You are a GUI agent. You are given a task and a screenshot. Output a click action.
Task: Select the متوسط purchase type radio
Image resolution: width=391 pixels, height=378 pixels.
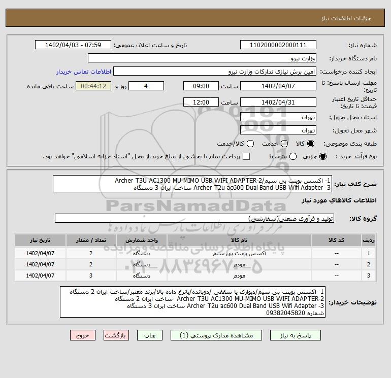coord(293,156)
